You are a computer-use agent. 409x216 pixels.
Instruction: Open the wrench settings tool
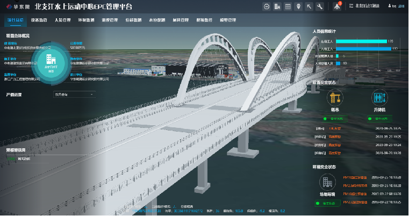(320, 6)
